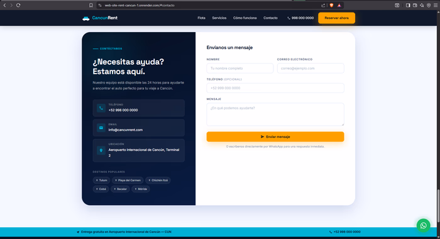This screenshot has height=239, width=440.
Task: Open the Brave Wallet icon
Action: [415, 5]
